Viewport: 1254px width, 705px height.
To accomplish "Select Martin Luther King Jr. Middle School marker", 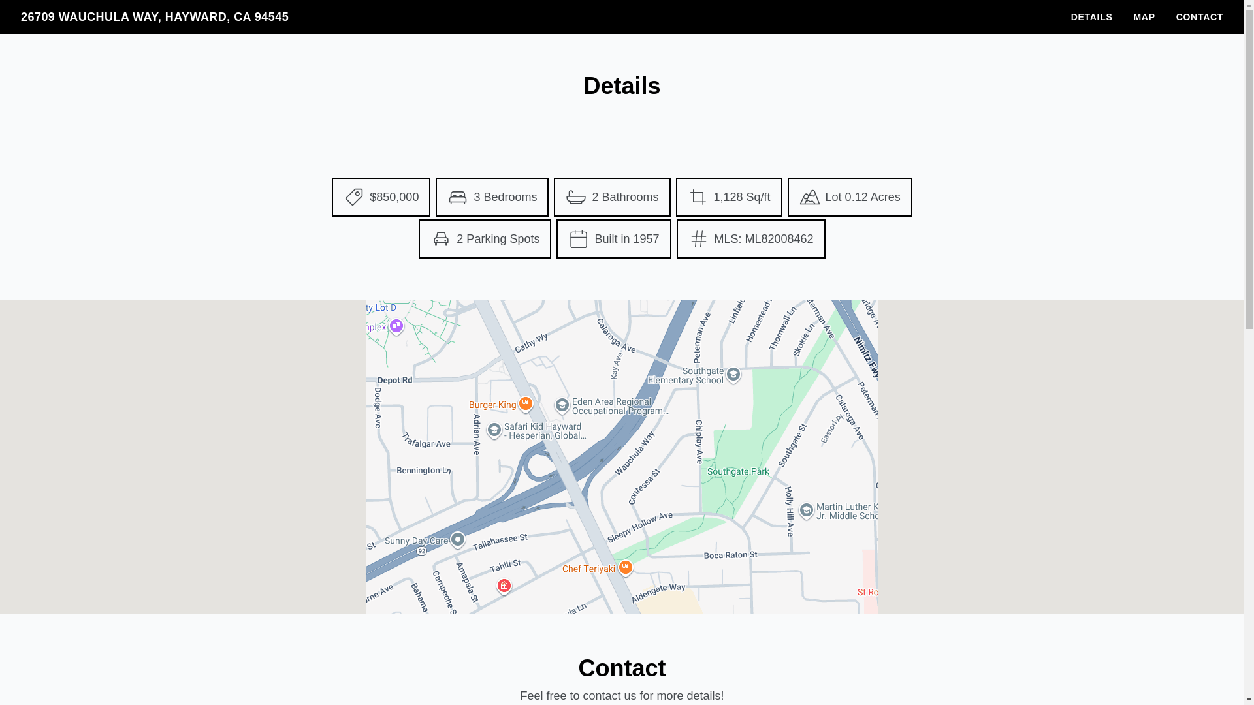I will point(807,510).
